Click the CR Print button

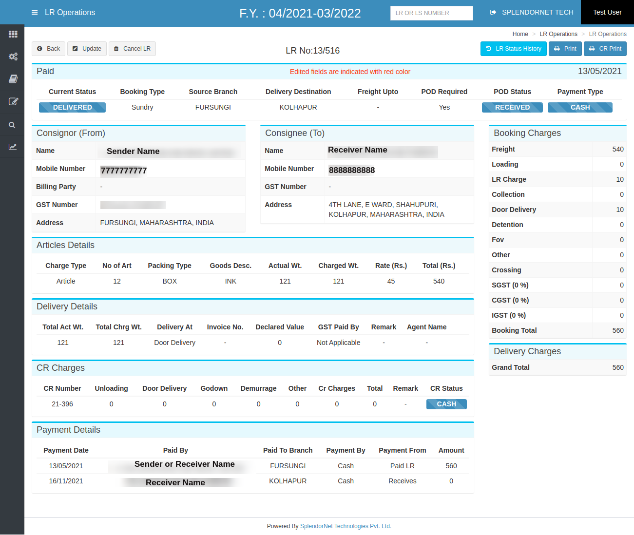click(x=605, y=49)
